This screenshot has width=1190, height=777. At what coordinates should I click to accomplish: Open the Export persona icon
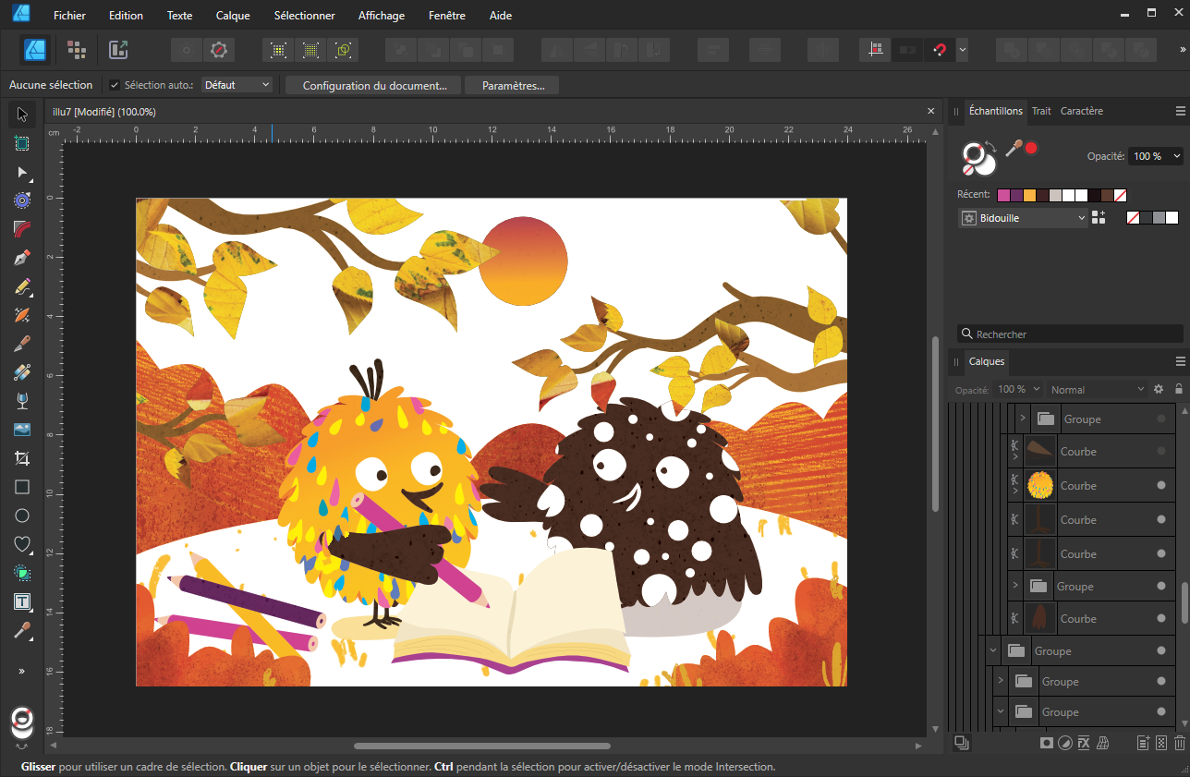[117, 50]
